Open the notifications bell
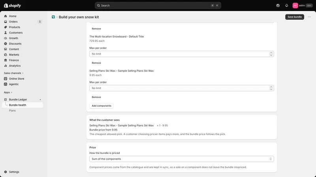This screenshot has width=316, height=177. coord(287,6)
